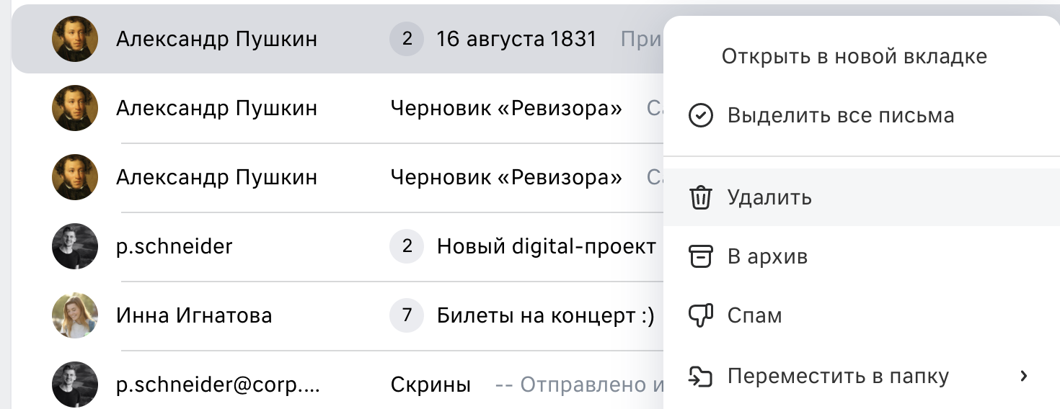Click the archive box icon
Image resolution: width=1060 pixels, height=409 pixels.
point(701,256)
